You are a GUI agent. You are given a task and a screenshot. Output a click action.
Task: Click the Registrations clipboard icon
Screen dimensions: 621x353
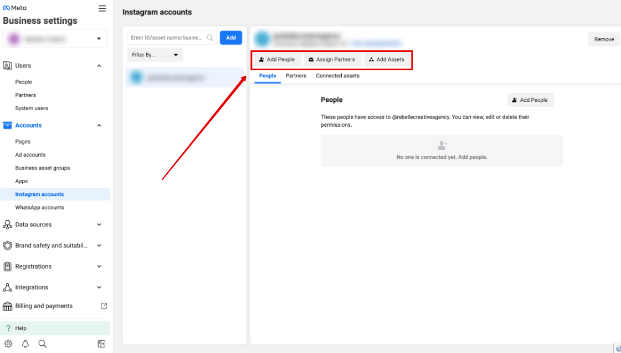7,267
